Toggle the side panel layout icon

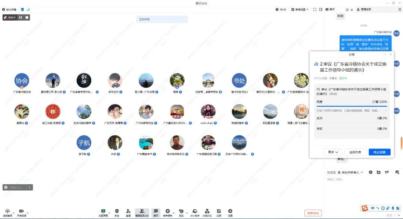[321, 9]
